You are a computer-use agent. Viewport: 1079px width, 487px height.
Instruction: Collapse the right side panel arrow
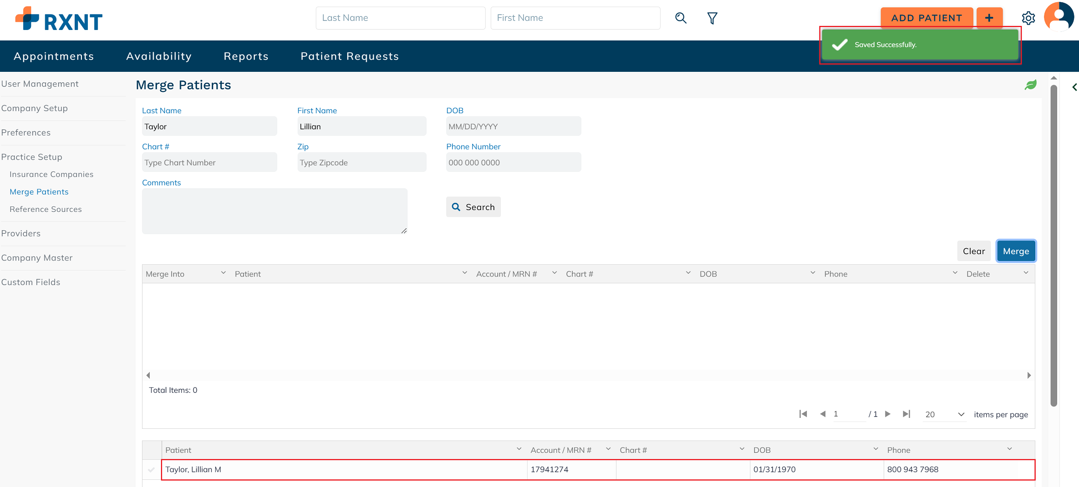1074,87
